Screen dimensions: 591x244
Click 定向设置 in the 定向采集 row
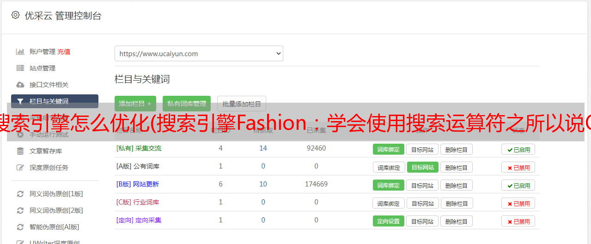[389, 221]
